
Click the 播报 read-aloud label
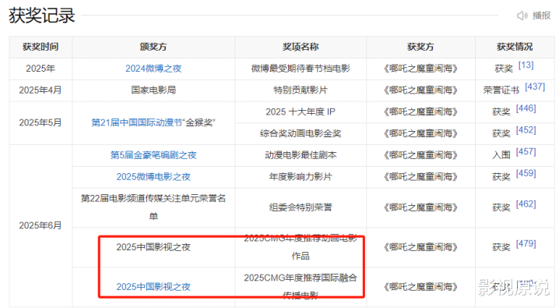[x=542, y=16]
